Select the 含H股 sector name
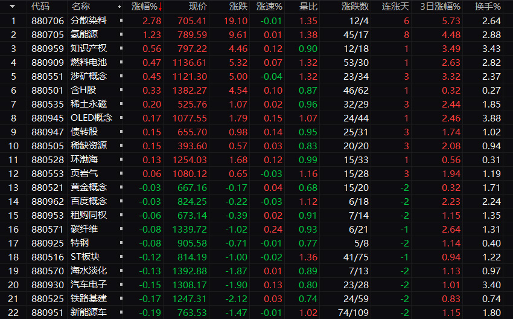Image resolution: width=513 pixels, height=319 pixels. [83, 90]
